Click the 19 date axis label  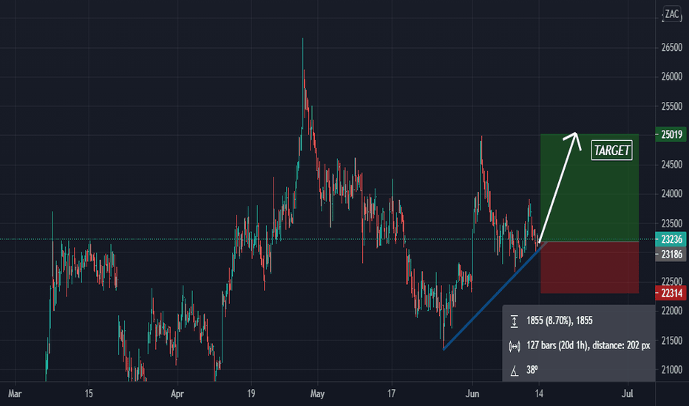pos(251,393)
